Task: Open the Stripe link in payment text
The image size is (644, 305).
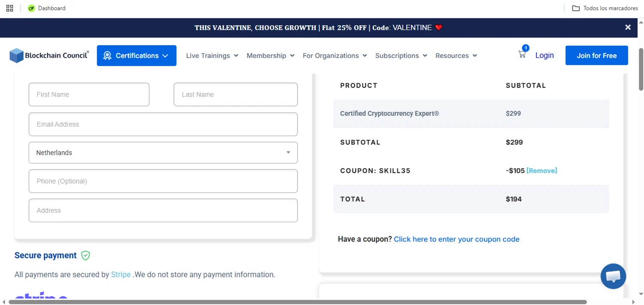Action: click(x=121, y=275)
